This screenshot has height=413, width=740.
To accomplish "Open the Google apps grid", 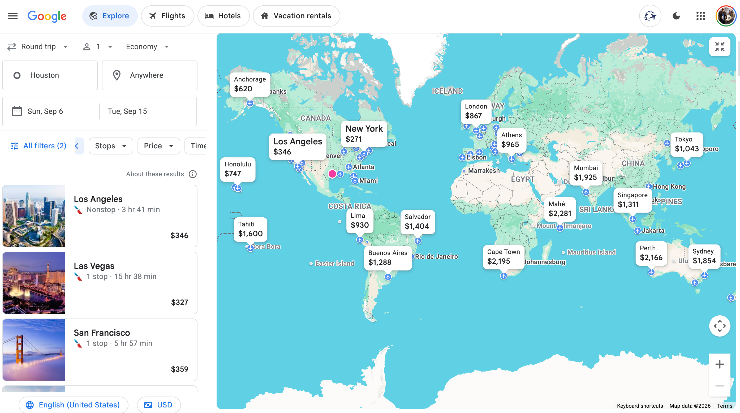I will click(x=701, y=16).
